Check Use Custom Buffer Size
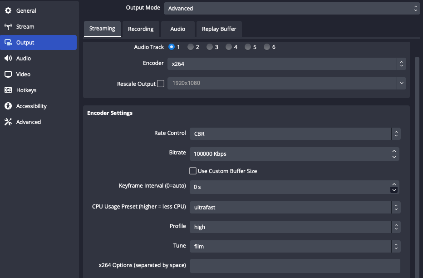The width and height of the screenshot is (423, 278). [x=193, y=171]
